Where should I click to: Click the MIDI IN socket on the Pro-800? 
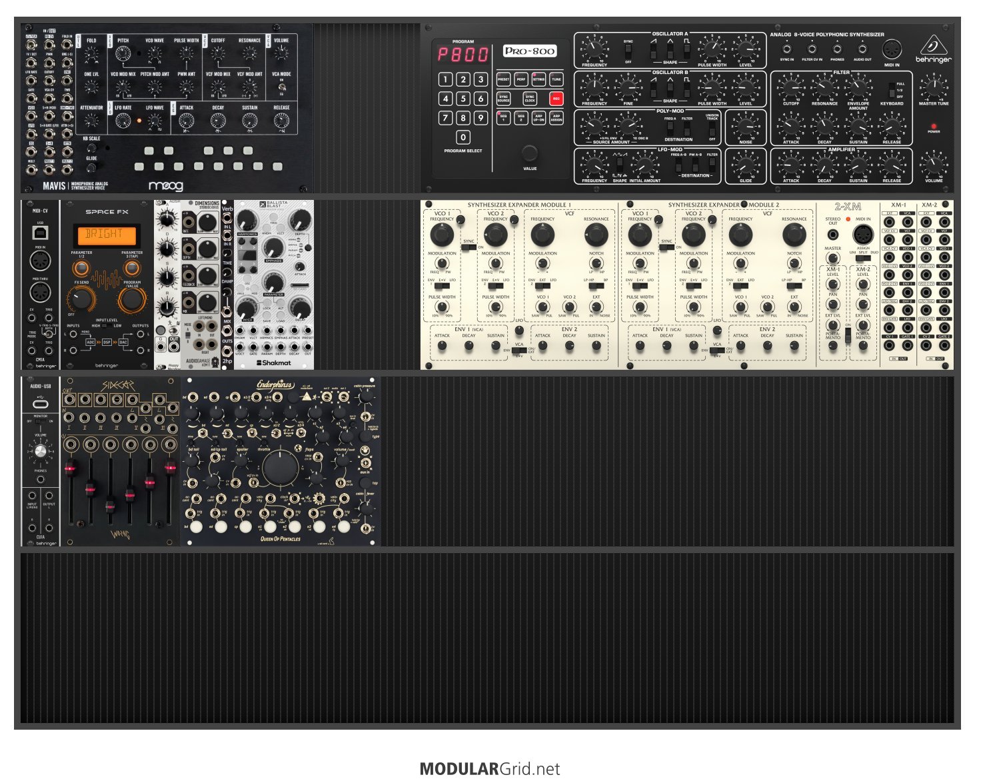pos(892,50)
